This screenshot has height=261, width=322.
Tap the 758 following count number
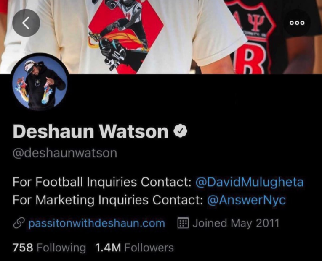(23, 247)
